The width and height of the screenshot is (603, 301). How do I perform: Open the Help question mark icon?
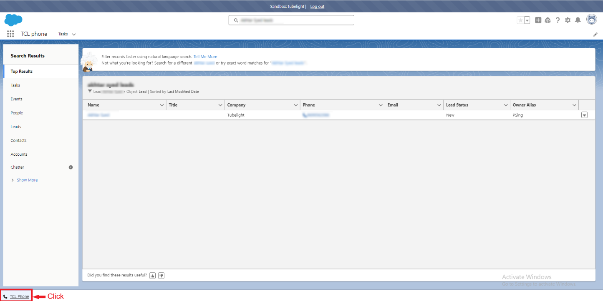coord(558,20)
